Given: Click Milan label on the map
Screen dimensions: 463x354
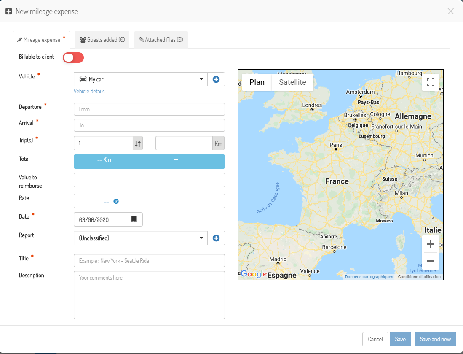Looking at the screenshot, I should coord(401,193).
